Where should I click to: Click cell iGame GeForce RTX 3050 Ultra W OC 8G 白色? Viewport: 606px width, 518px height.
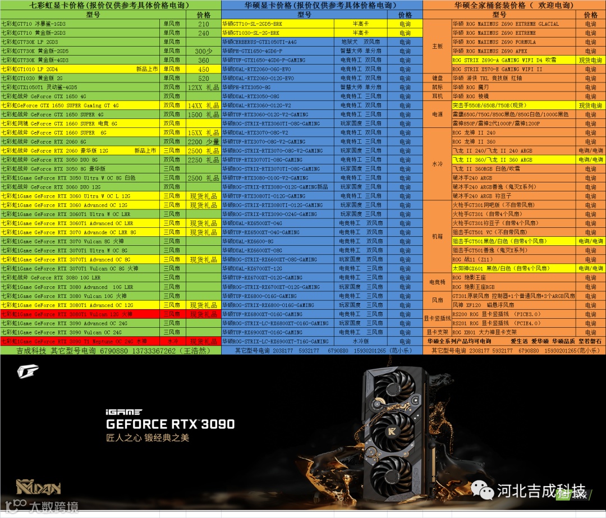click(80, 178)
